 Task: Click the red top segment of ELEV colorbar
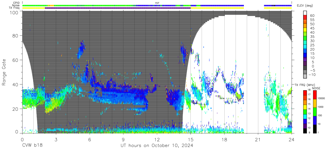pyautogui.click(x=305, y=17)
